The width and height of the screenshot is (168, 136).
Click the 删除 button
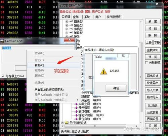153,35
